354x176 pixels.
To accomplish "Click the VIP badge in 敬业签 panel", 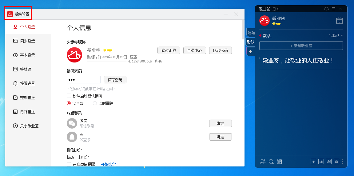I will pos(276,23).
